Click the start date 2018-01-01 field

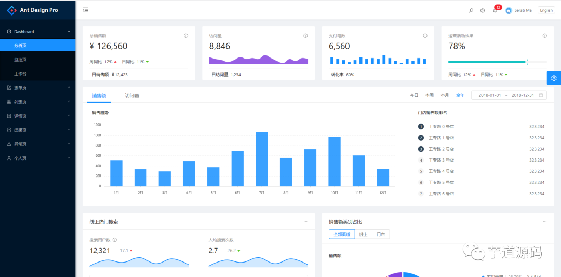point(490,95)
